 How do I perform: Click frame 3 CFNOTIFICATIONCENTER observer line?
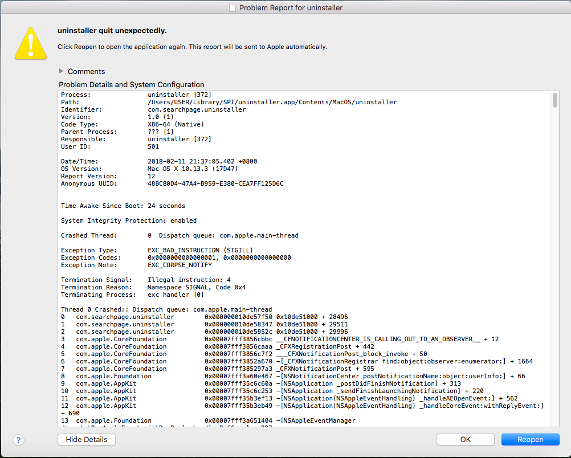click(x=280, y=339)
